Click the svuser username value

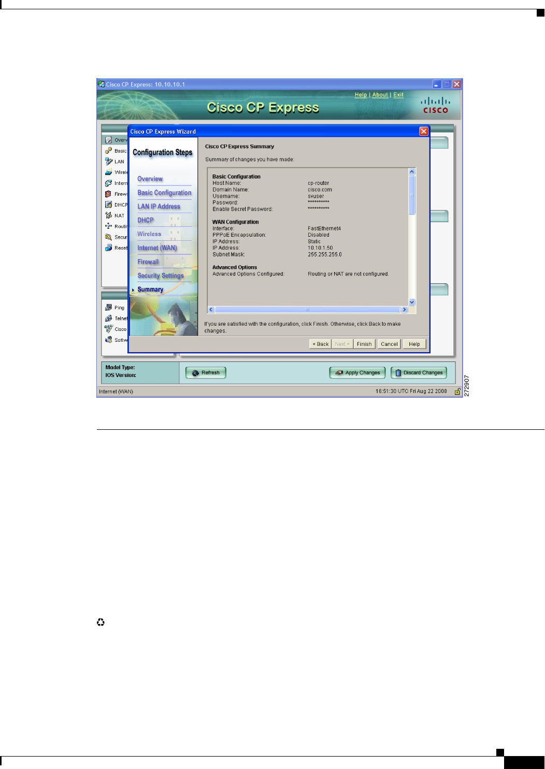pyautogui.click(x=316, y=196)
